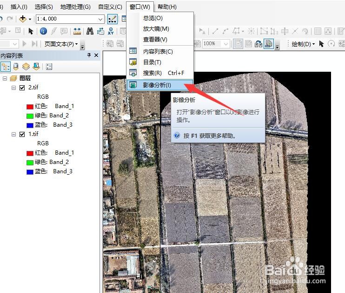Open the Editor toolbar pencil icon
Image resolution: width=345 pixels, height=293 pixels.
click(x=113, y=19)
